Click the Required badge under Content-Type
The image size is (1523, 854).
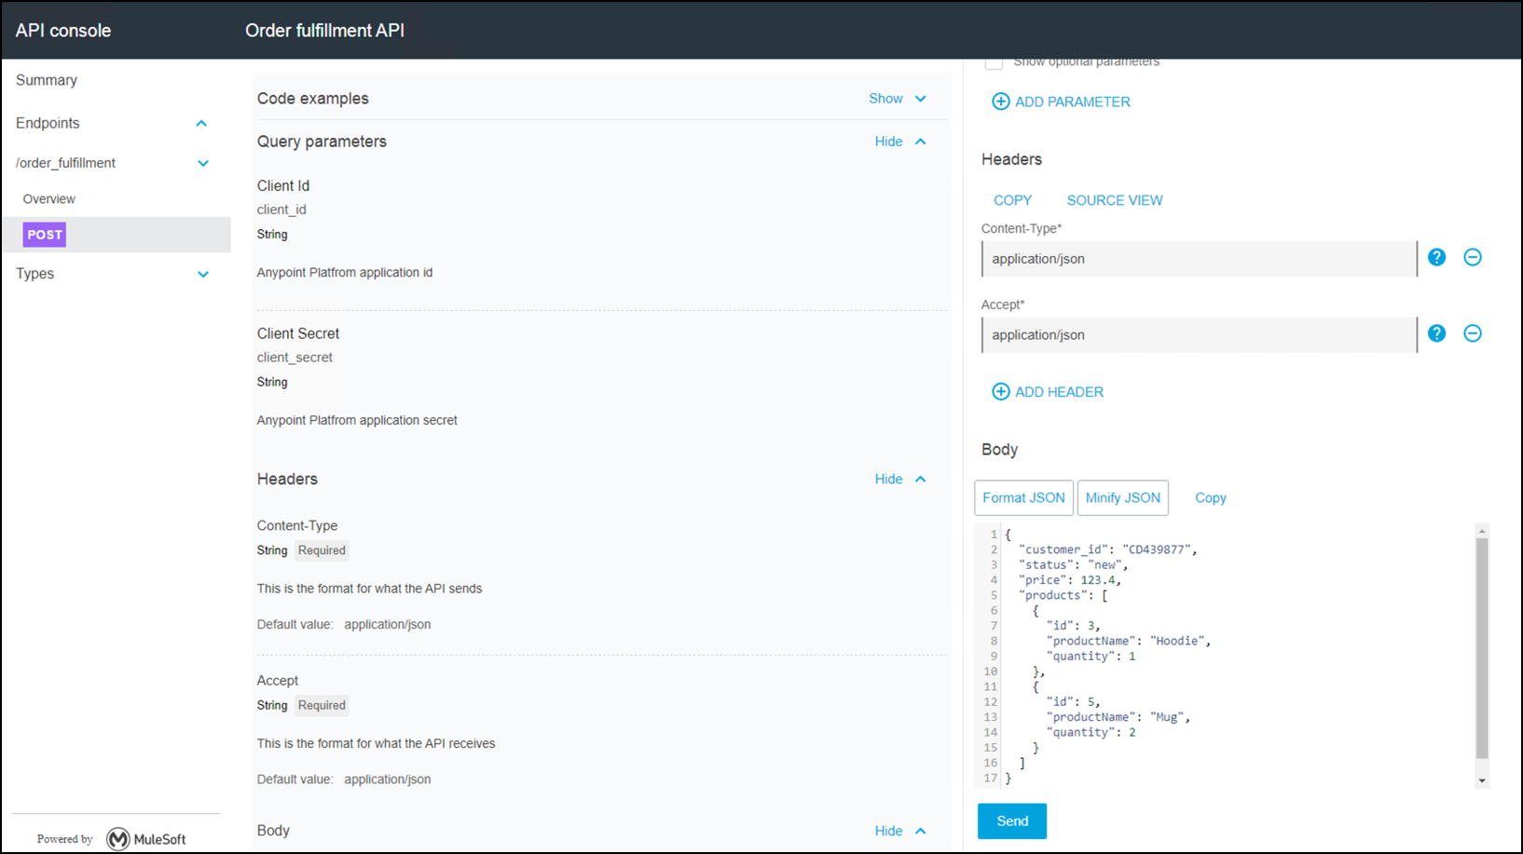322,550
